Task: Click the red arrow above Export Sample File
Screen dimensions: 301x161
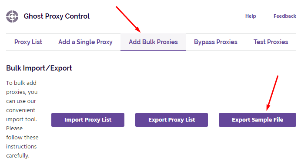Action: (x=272, y=93)
